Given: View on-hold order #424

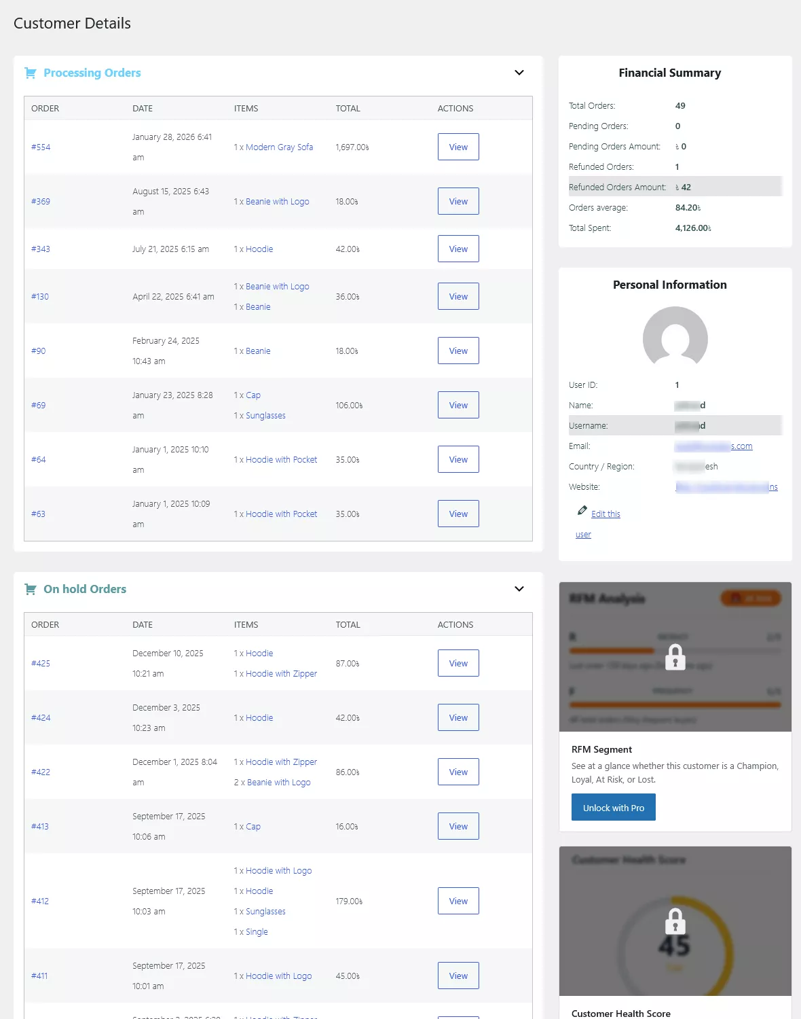Looking at the screenshot, I should click(458, 717).
